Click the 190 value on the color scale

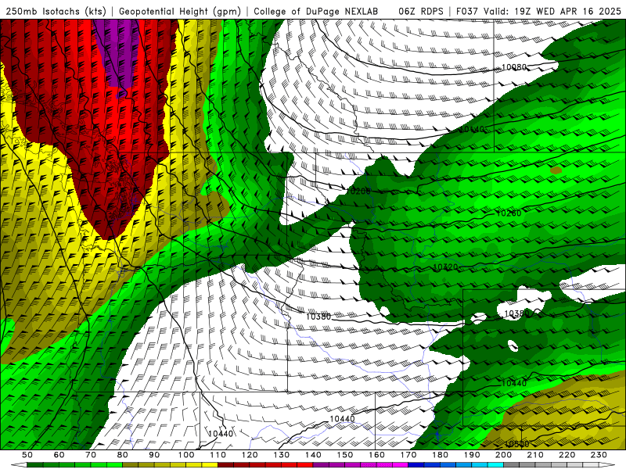(472, 455)
